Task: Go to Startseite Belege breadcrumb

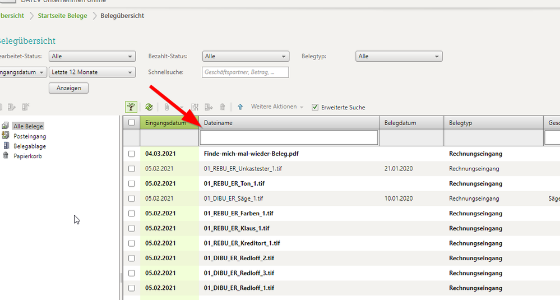Action: [62, 16]
